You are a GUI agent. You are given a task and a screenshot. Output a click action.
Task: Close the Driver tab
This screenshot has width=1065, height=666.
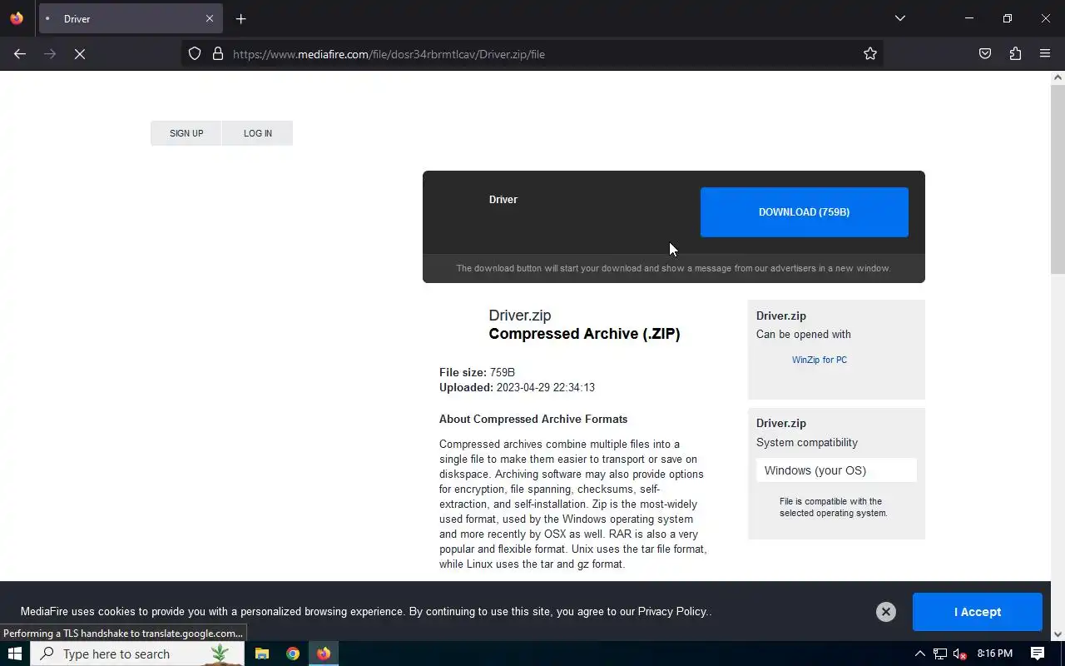[x=210, y=18]
